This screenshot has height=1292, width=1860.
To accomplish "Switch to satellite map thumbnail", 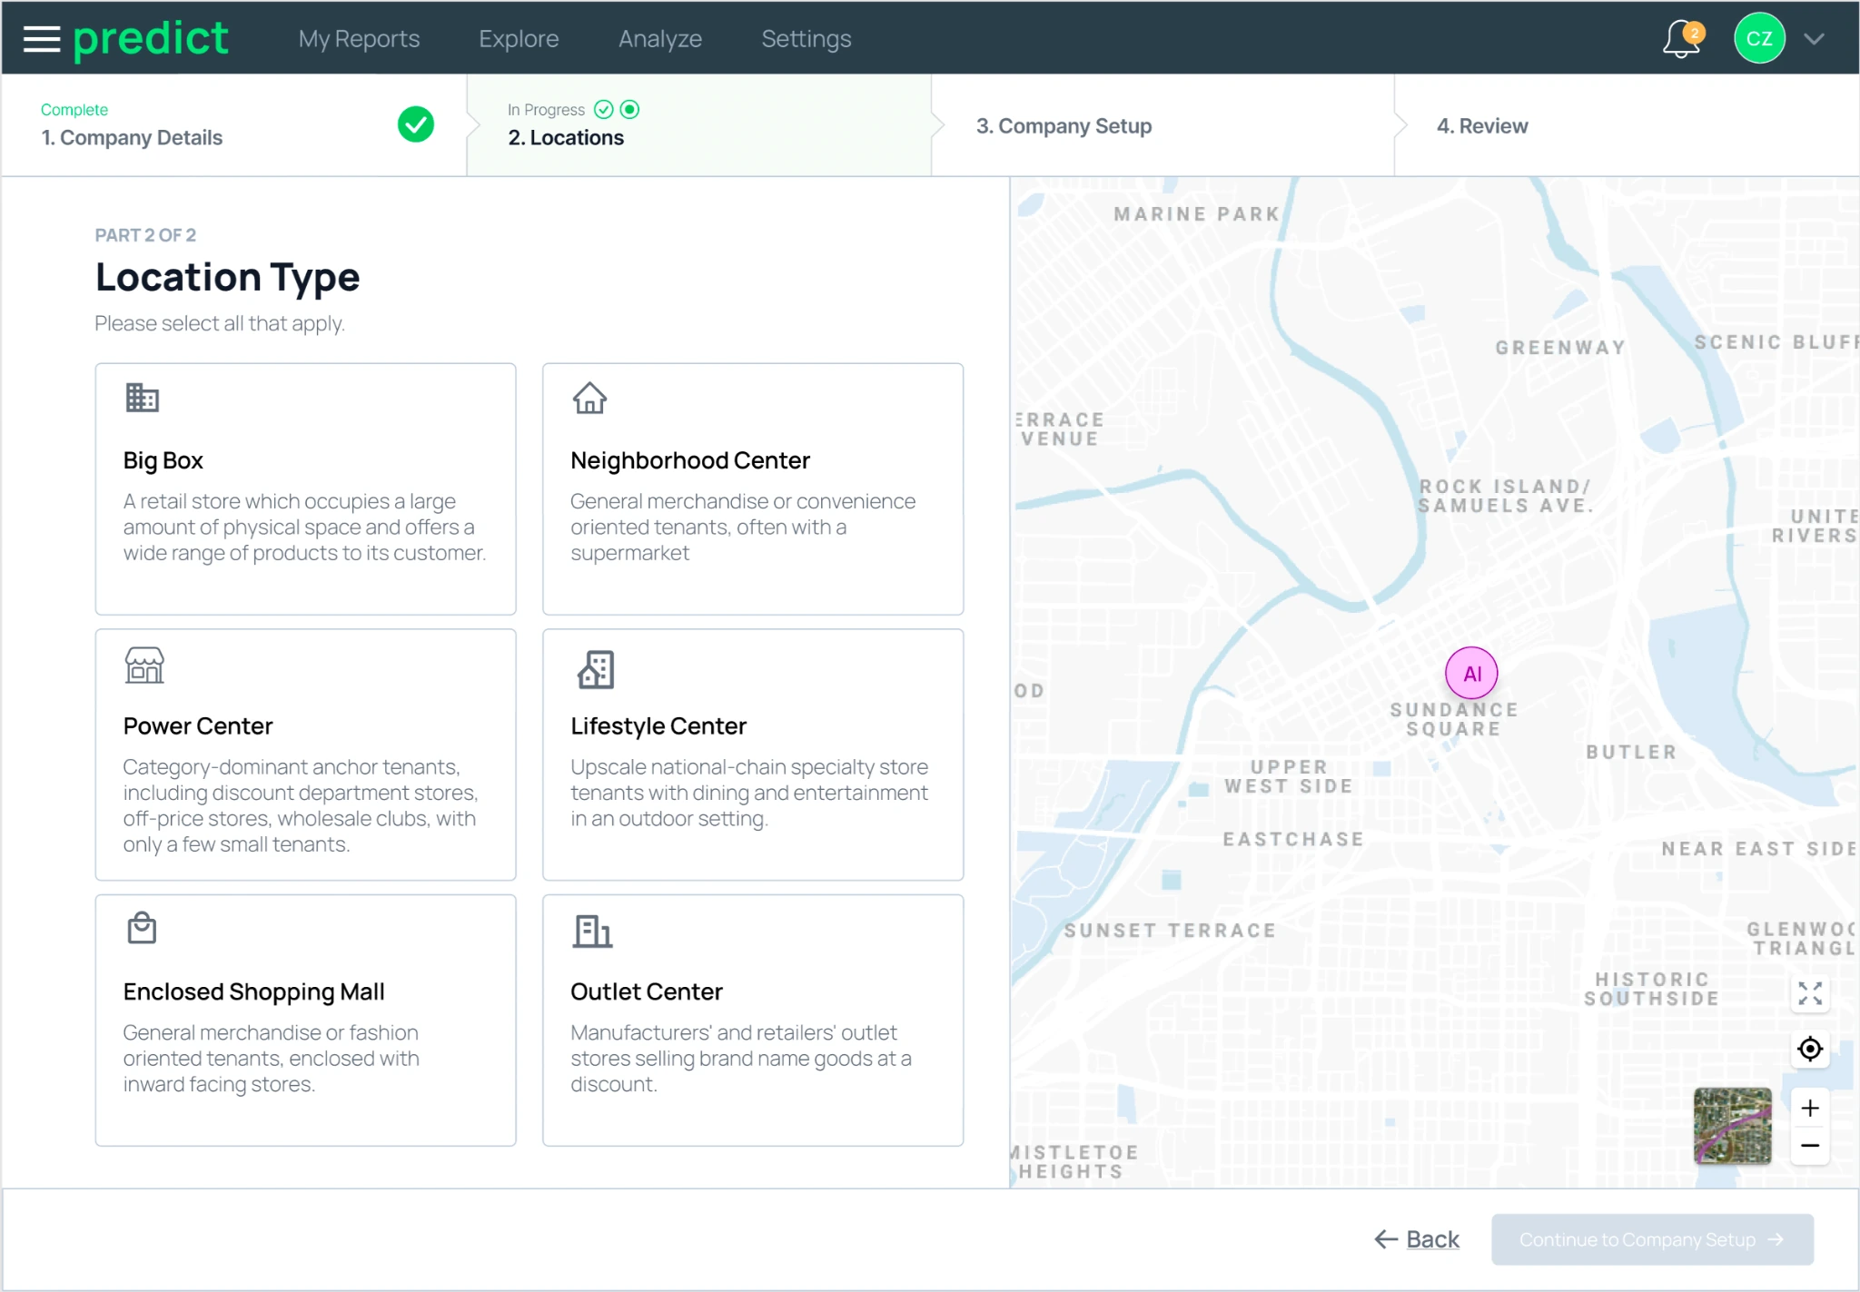I will click(x=1733, y=1126).
